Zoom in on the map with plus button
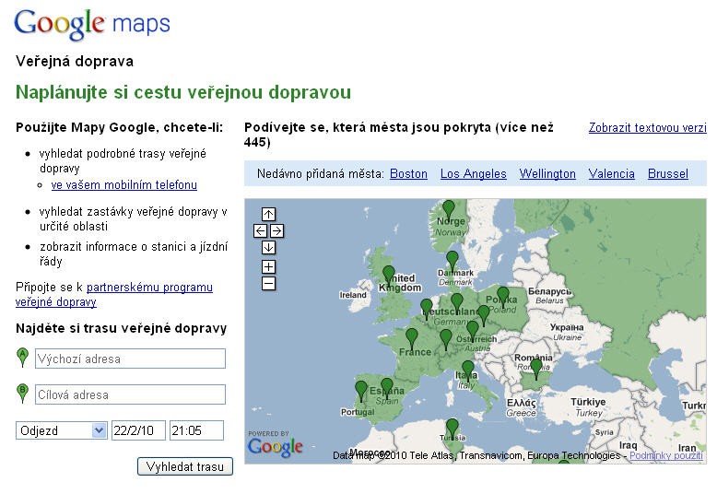This screenshot has height=494, width=717. 268,266
